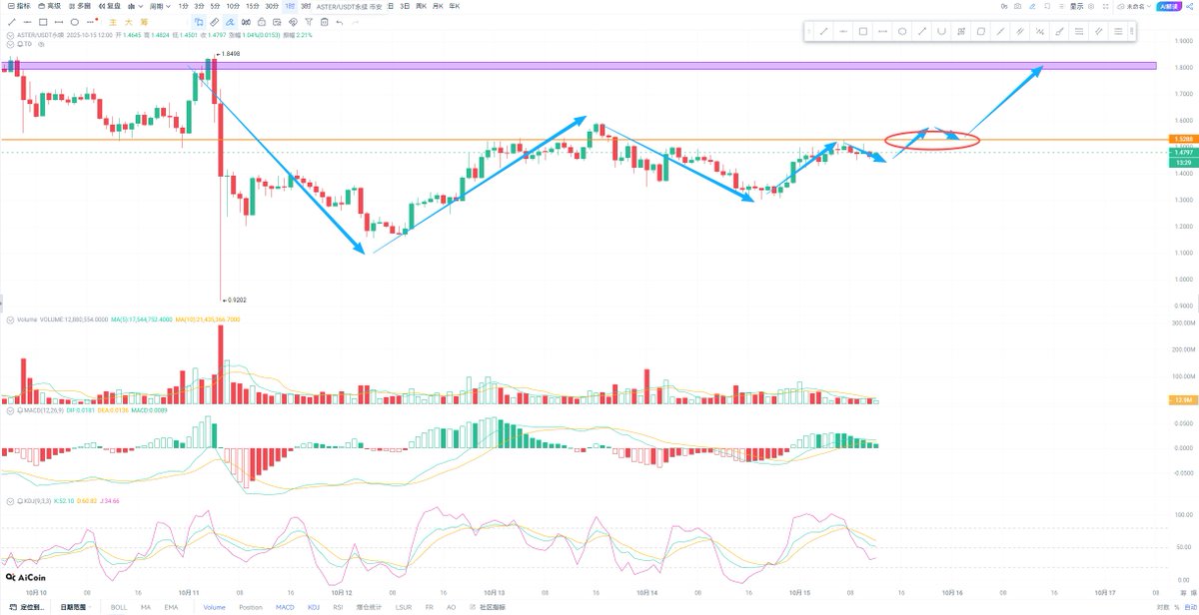This screenshot has height=615, width=1199.
Task: Click the purple resistance zone rectangle
Action: [x=599, y=66]
